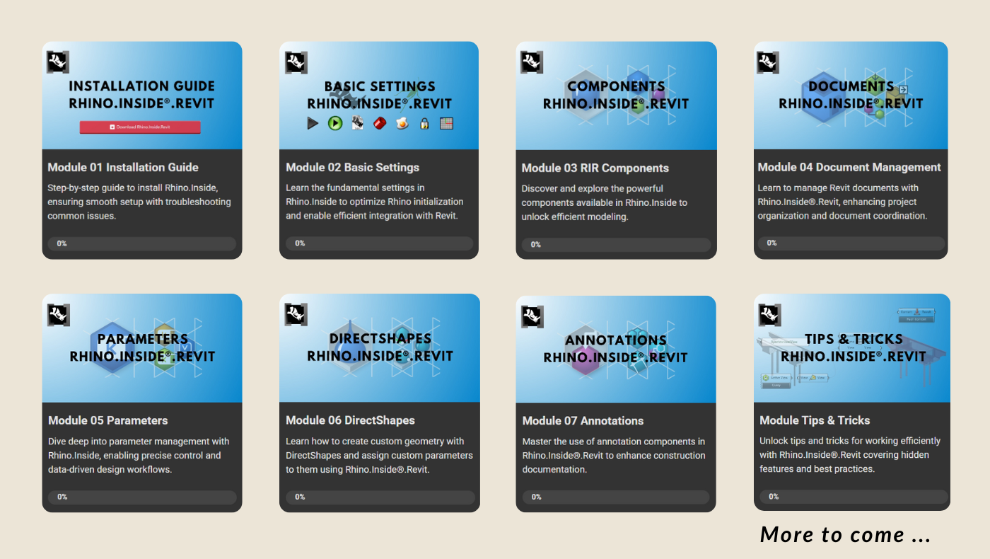Click Rhino logo icon on Documents card
The image size is (990, 559).
pos(769,62)
